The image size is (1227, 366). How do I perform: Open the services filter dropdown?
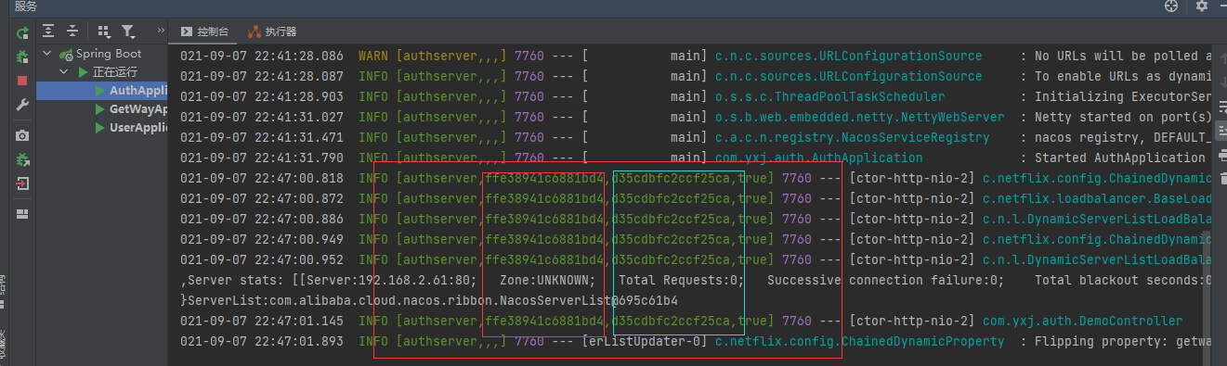[129, 32]
